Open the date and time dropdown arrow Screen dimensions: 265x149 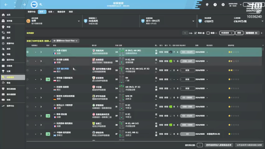(x=241, y=5)
